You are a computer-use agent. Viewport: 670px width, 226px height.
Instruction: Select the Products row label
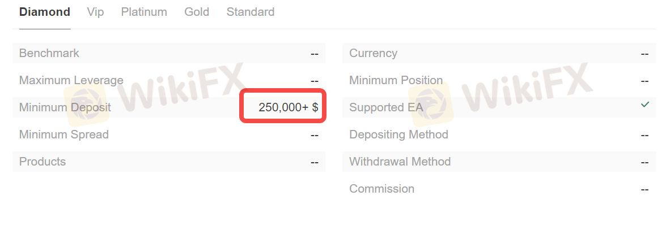(x=43, y=162)
